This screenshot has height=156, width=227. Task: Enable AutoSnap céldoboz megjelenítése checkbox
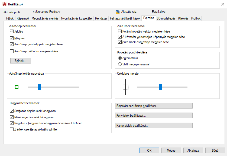click(12, 51)
